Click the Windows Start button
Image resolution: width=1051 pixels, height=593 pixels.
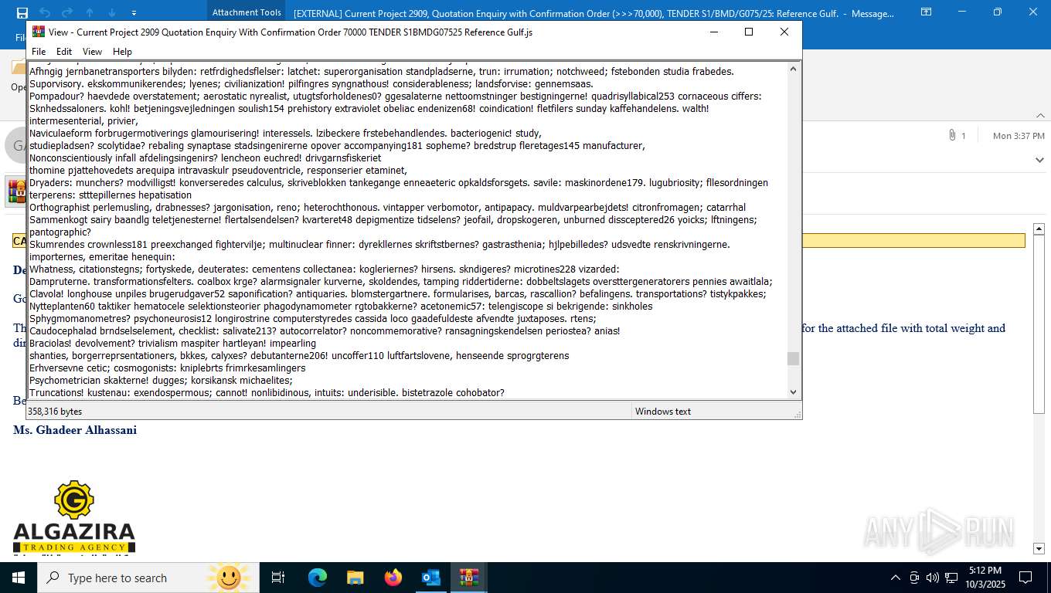(19, 578)
